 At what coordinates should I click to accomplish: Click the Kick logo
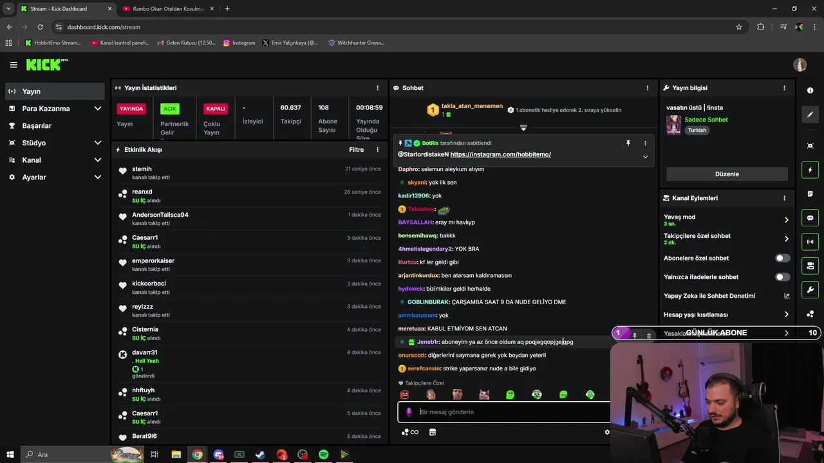click(x=46, y=64)
